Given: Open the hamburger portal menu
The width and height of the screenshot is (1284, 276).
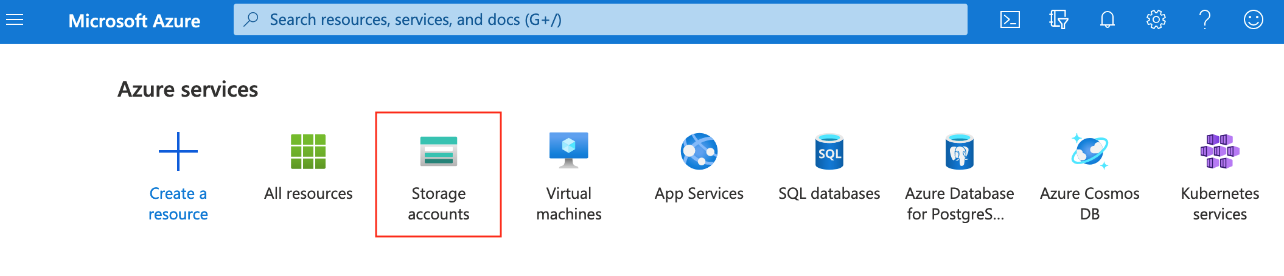Looking at the screenshot, I should (15, 20).
